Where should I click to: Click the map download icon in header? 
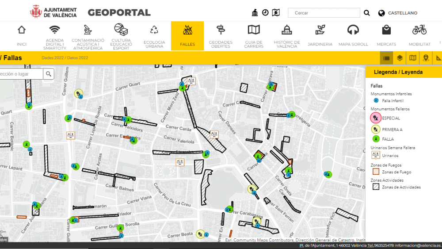pyautogui.click(x=276, y=13)
